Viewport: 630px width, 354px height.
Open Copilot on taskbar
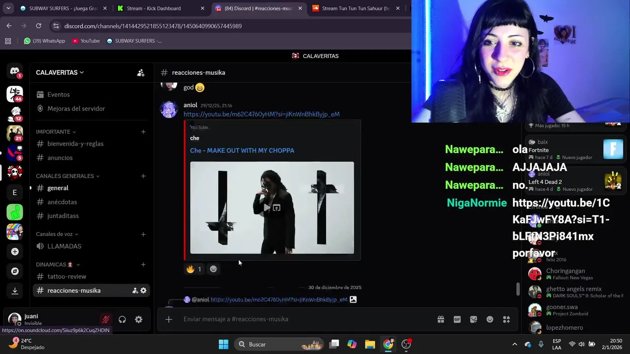click(352, 344)
